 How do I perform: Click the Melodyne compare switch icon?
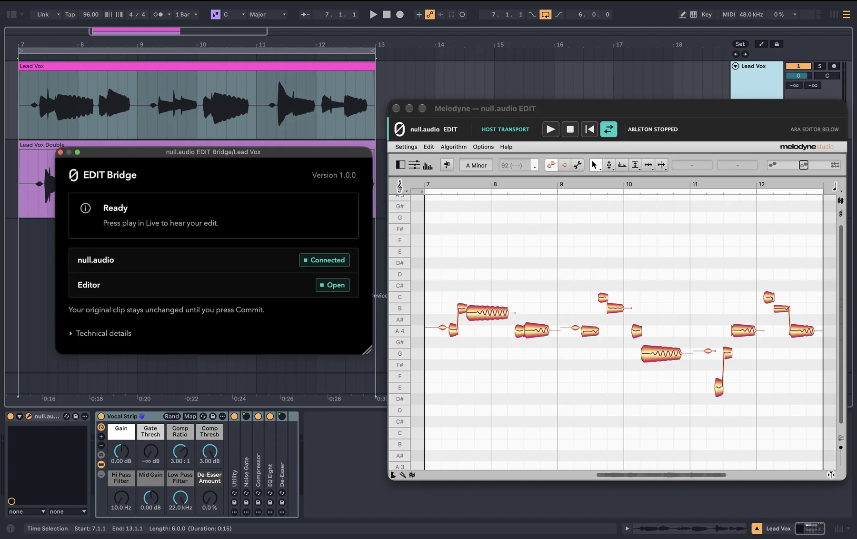(447, 165)
